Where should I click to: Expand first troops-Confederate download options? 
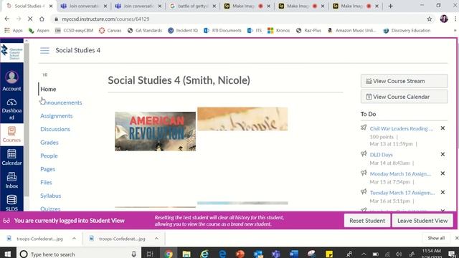coord(74,239)
